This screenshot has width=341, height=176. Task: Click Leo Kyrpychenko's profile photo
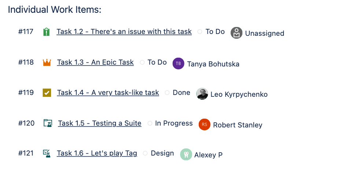(x=202, y=94)
